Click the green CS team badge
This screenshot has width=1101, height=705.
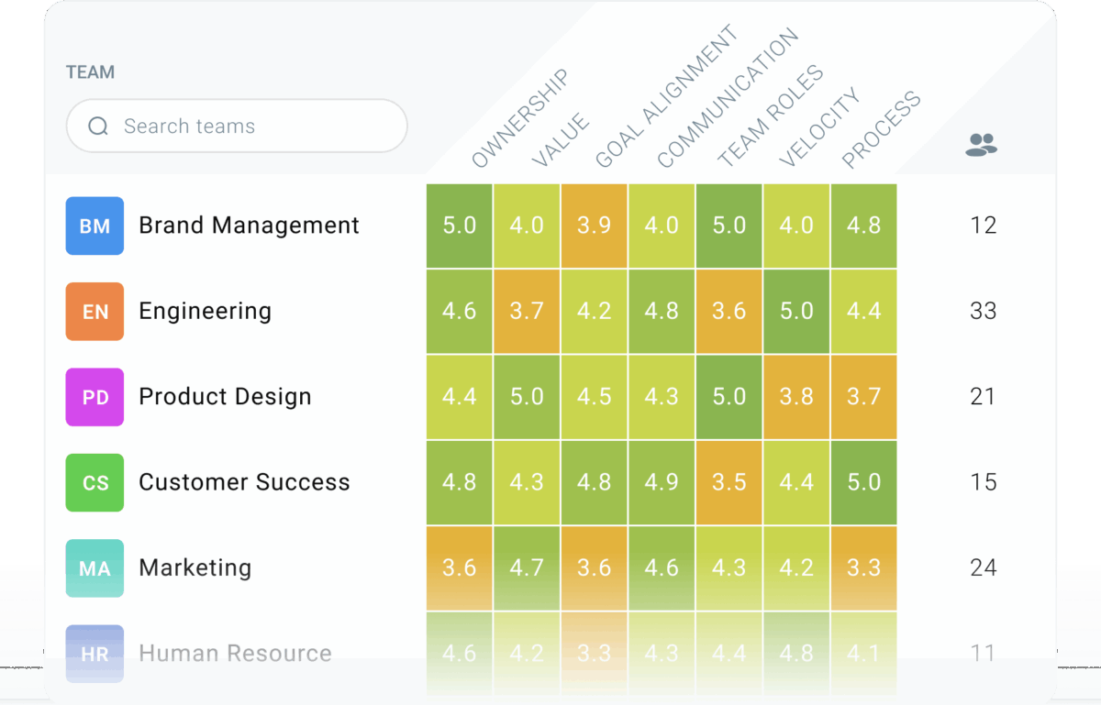[95, 482]
